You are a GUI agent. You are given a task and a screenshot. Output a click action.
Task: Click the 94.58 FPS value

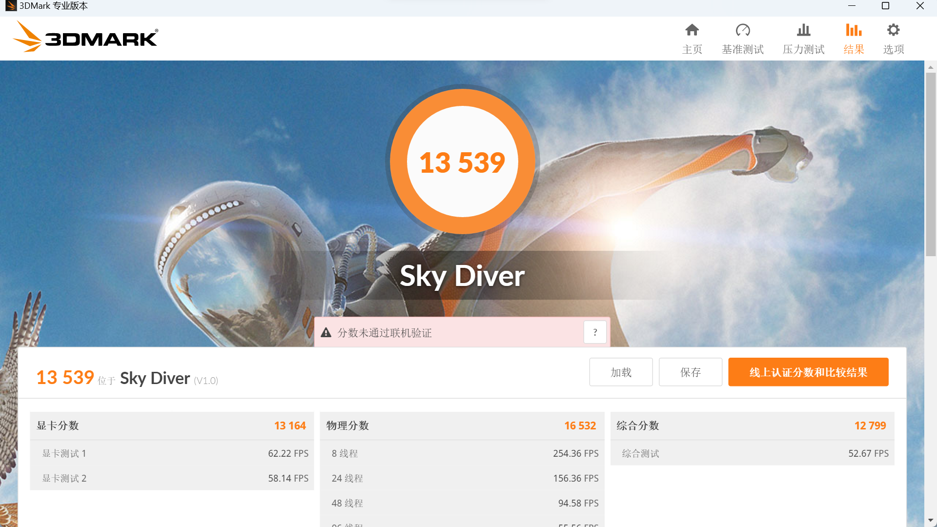click(578, 503)
